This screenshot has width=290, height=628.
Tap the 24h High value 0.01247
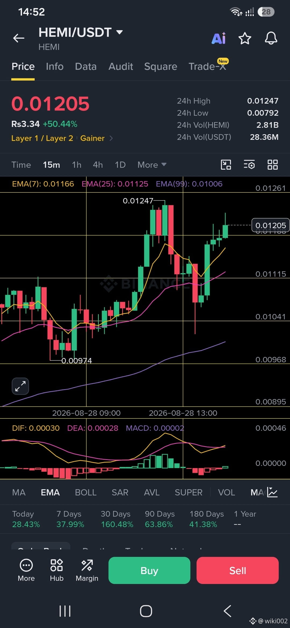point(263,101)
